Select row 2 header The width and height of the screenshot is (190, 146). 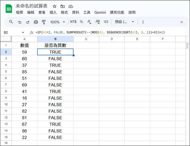(6, 52)
